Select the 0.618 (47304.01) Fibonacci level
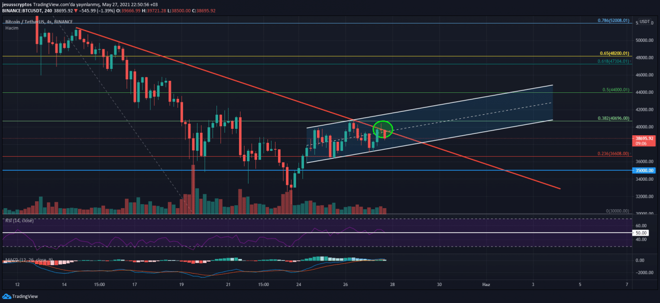The image size is (660, 303). coord(613,61)
